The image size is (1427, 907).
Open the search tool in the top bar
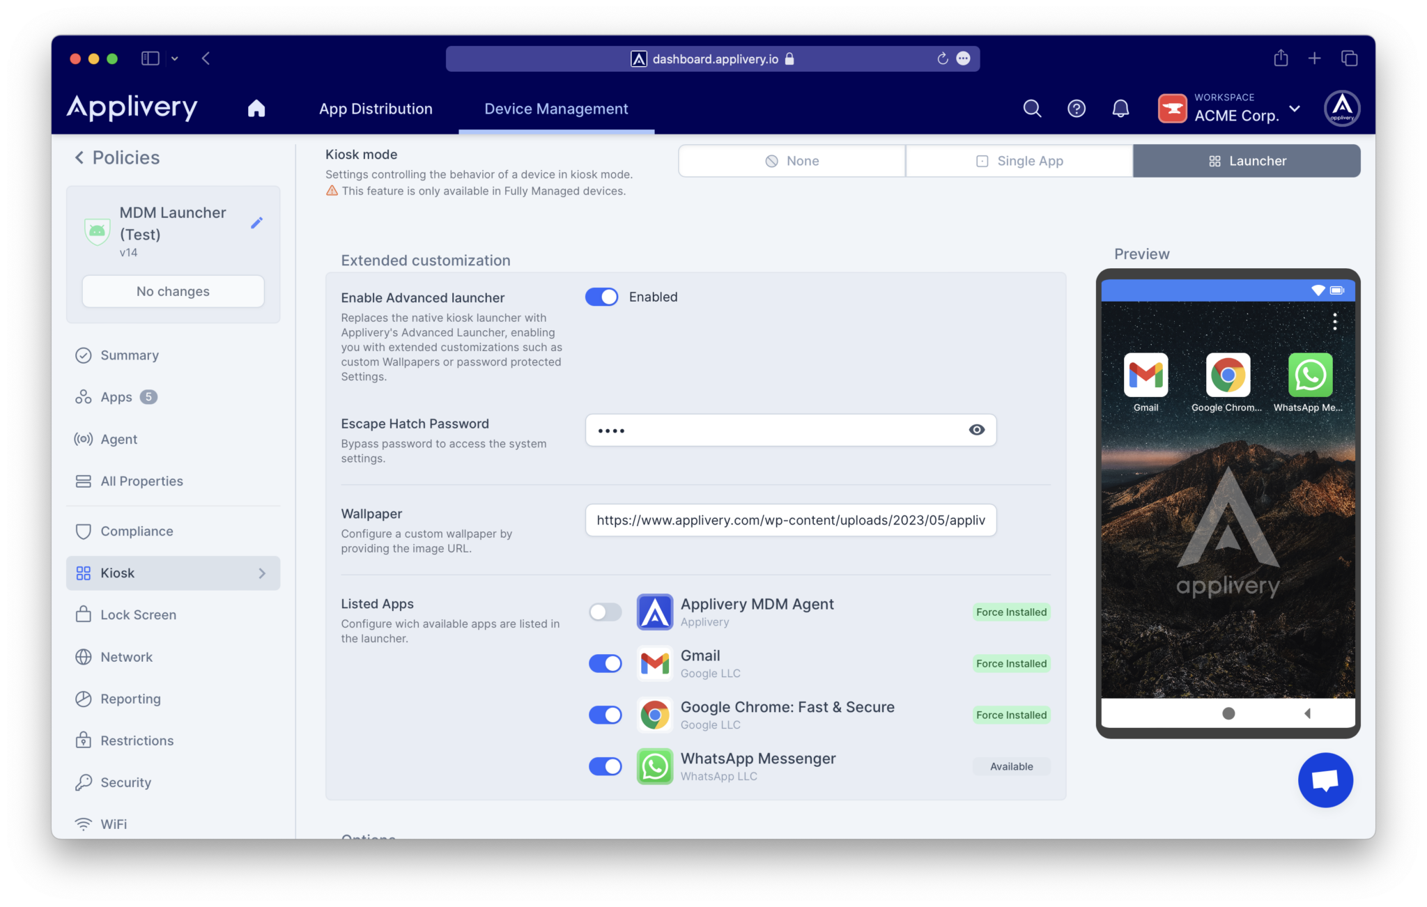point(1032,108)
